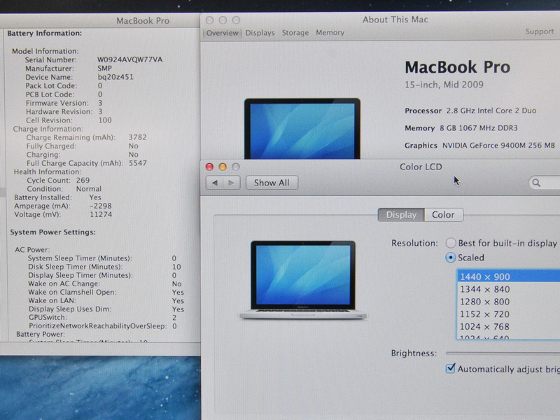
Task: Click the Voltage value 11274
Action: click(101, 215)
